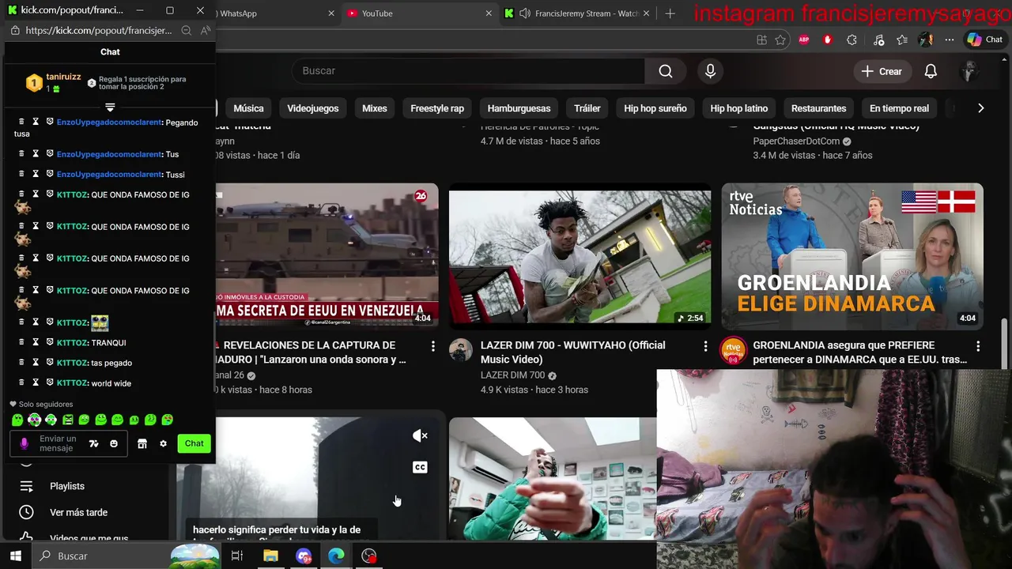The width and height of the screenshot is (1012, 569).
Task: Open Edge settings and more menu
Action: 951,40
